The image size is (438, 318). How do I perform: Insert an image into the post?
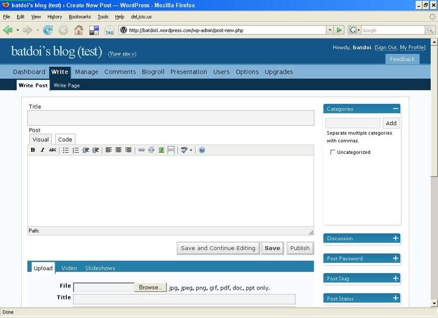[x=162, y=150]
